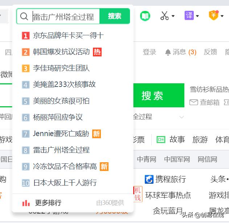This screenshot has width=229, height=223.
Task: Open the 中国军网 site link
Action: pyautogui.click(x=177, y=159)
